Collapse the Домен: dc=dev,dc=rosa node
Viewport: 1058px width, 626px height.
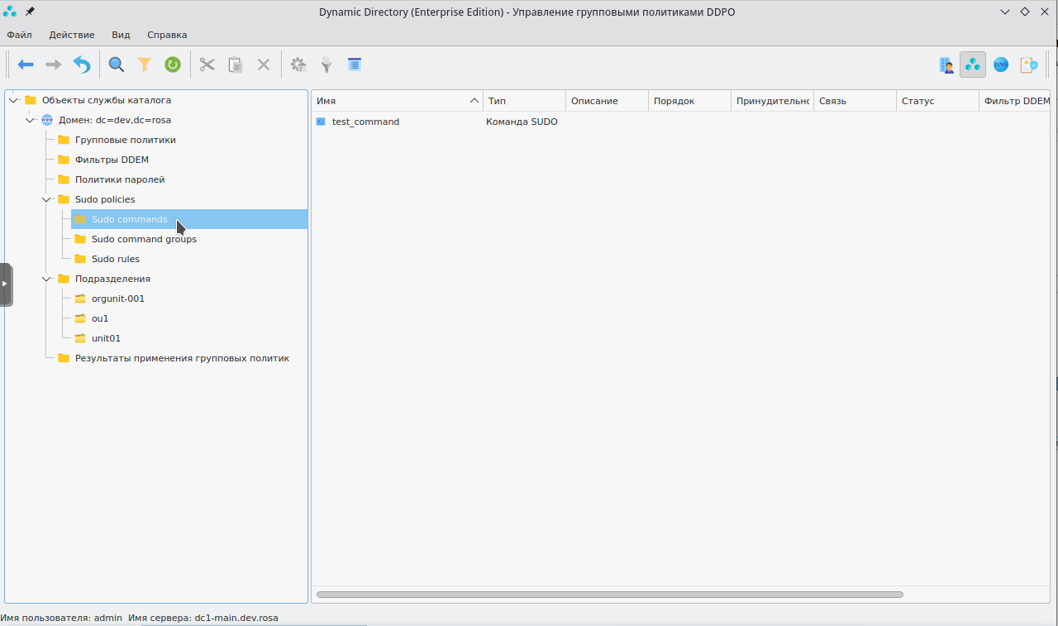tap(31, 120)
